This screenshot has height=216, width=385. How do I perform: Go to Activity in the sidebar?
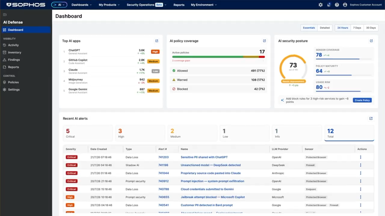[x=13, y=45]
